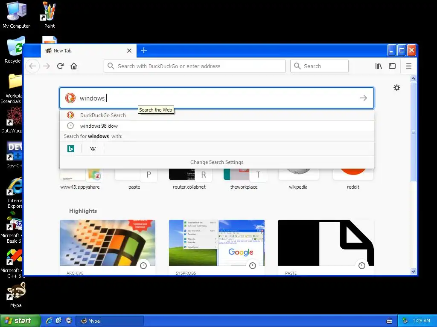Viewport: 437px width, 327px height.
Task: Click the network tray icon
Action: tap(405, 321)
